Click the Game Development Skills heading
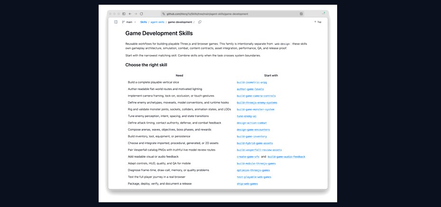Viewport: 441px width, 207px height. [x=159, y=33]
